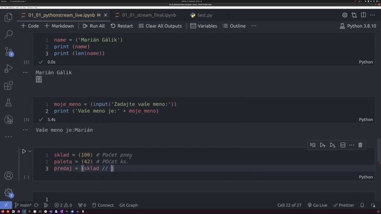Show additional activity bar views ellipsis
The height and width of the screenshot is (214, 381).
pos(8,137)
